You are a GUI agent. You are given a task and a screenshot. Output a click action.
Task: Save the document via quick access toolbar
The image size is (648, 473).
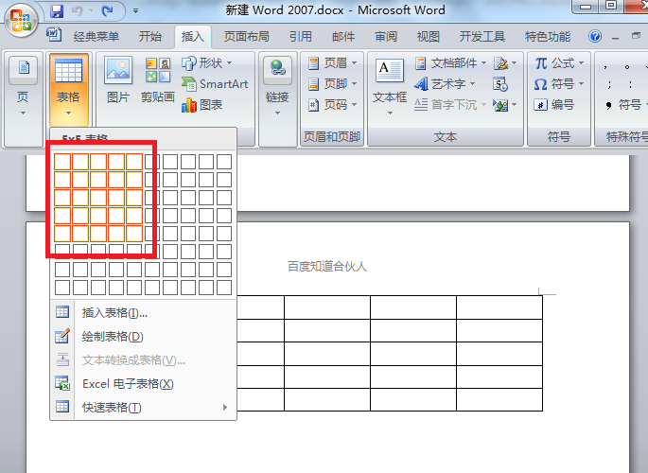coord(57,11)
